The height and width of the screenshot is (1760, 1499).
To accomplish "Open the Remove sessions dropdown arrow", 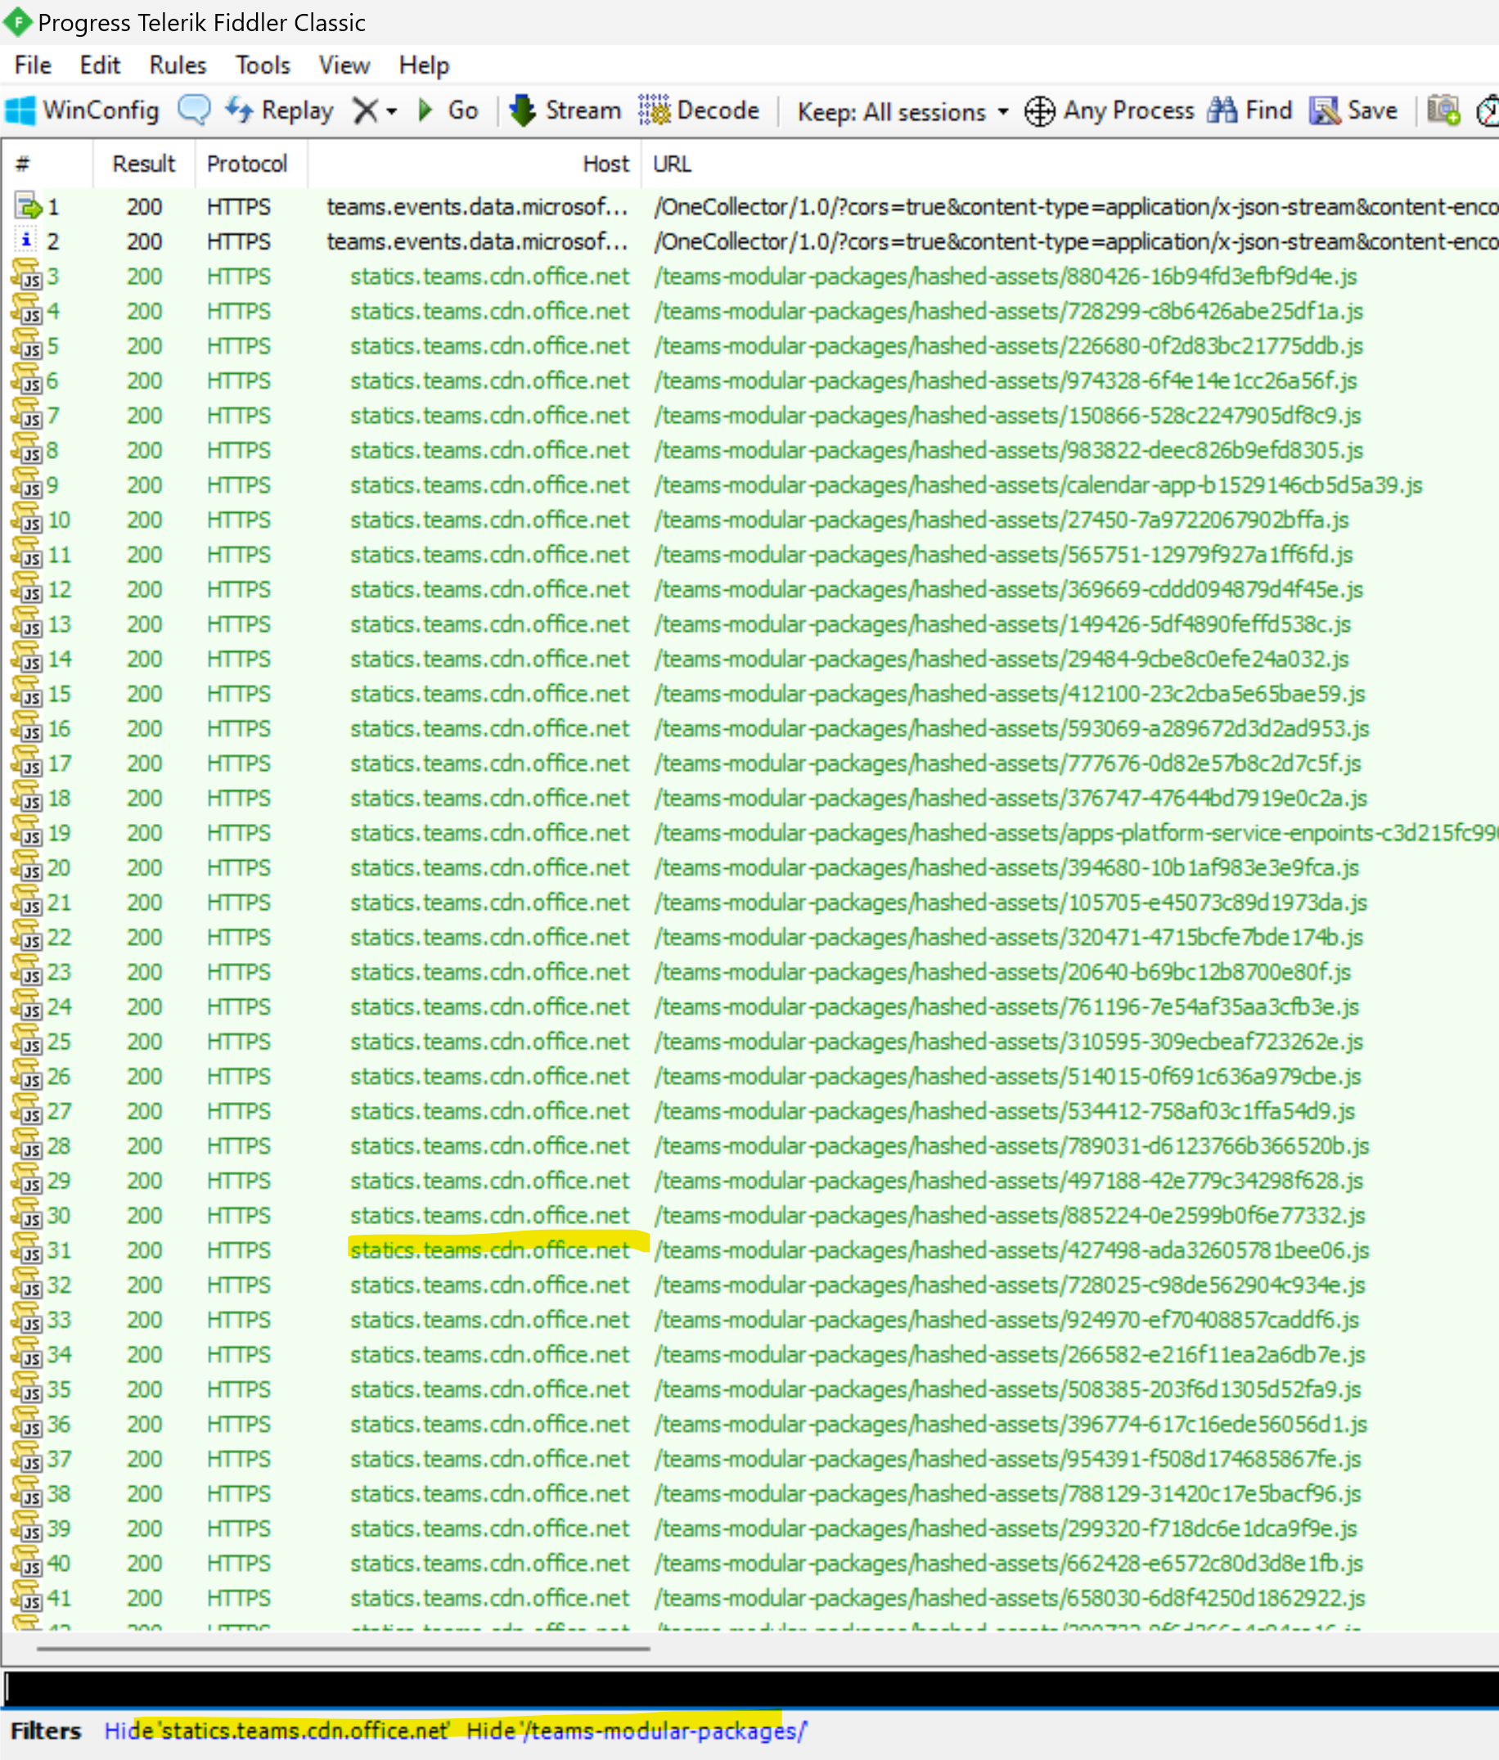I will point(391,111).
